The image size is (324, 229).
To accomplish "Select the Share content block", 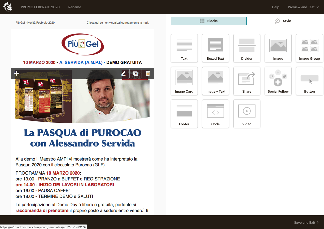I will tap(247, 81).
